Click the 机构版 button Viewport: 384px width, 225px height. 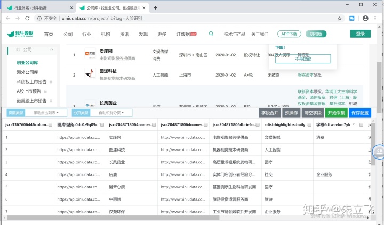316,34
